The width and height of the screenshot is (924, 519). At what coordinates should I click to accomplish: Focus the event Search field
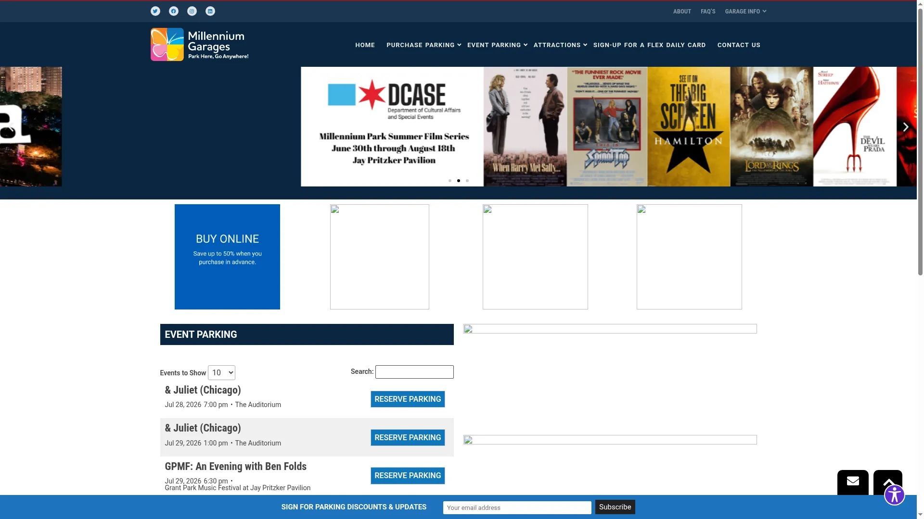click(x=414, y=372)
